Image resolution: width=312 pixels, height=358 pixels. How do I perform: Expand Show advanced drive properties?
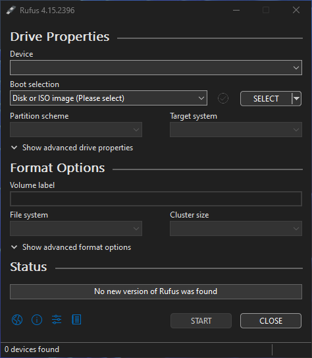pyautogui.click(x=72, y=148)
